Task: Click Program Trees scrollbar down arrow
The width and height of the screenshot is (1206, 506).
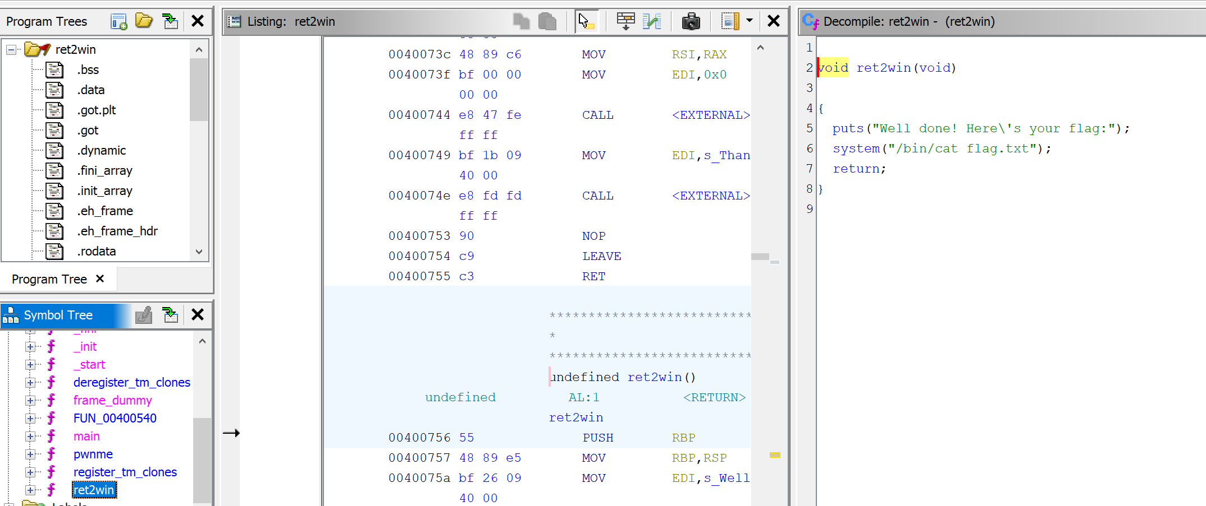Action: [199, 252]
